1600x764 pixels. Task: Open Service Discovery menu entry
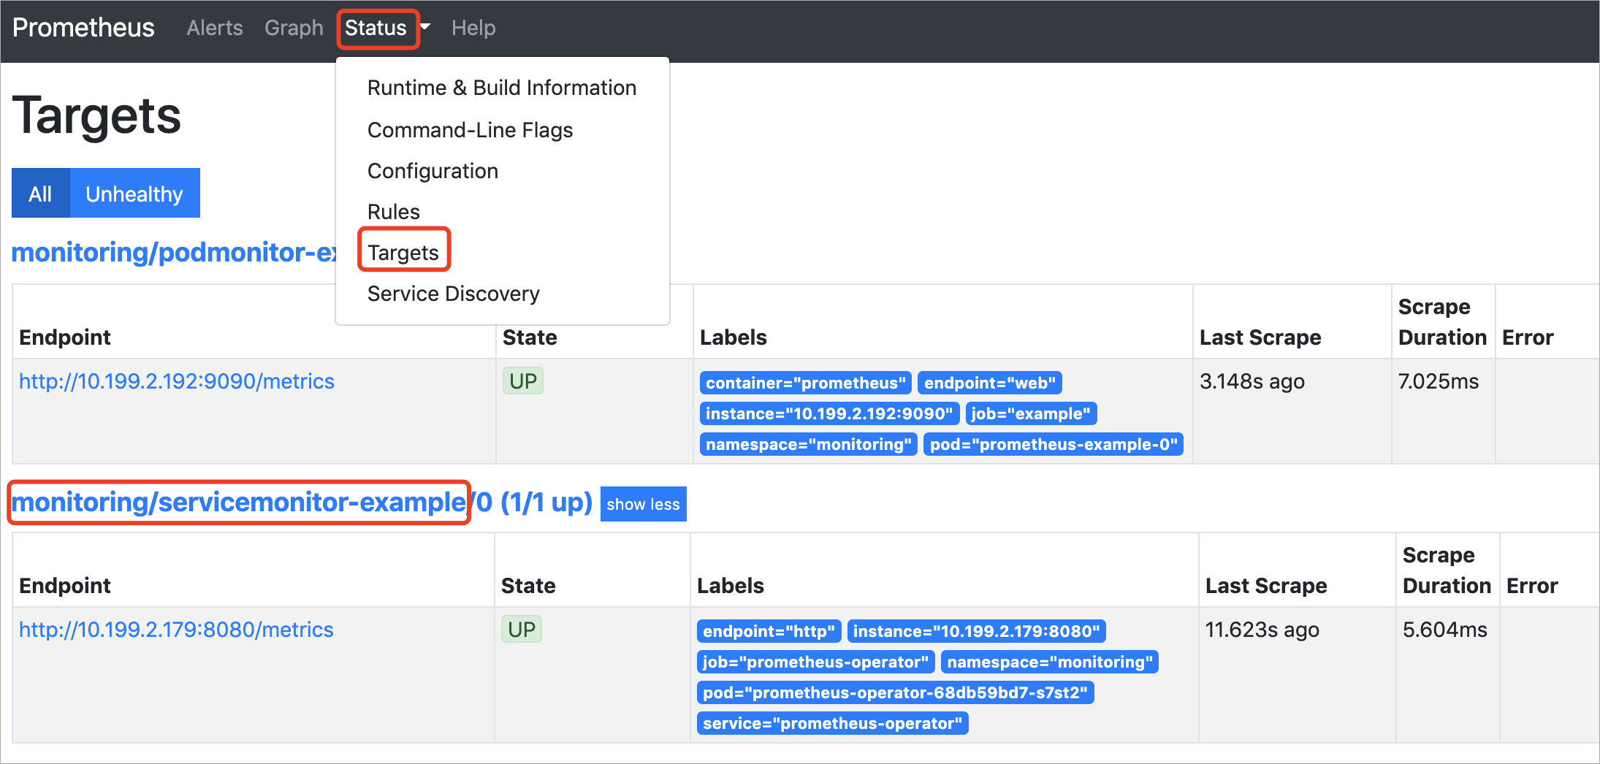(x=453, y=294)
